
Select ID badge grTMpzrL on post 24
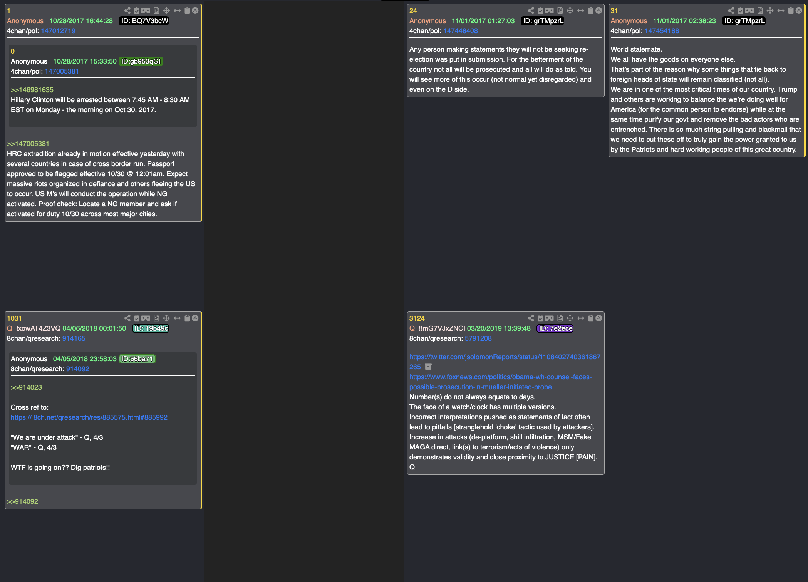543,21
